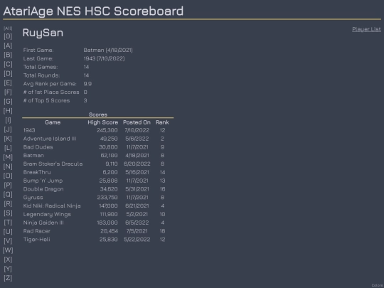Click the Posted On column header
This screenshot has width=384, height=288.
(x=137, y=122)
